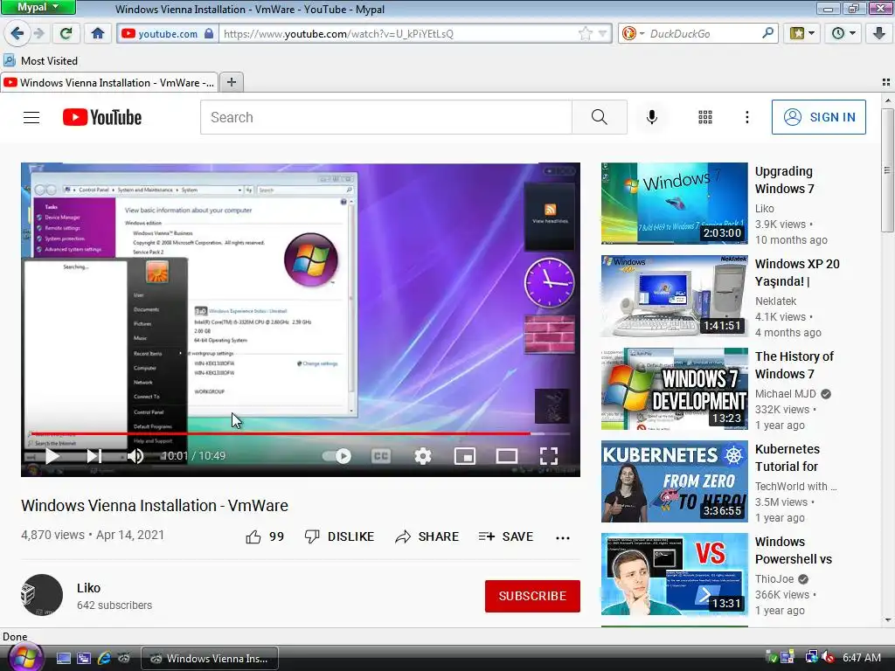The width and height of the screenshot is (895, 671).
Task: Open the downloads arrow icon
Action: [x=879, y=34]
